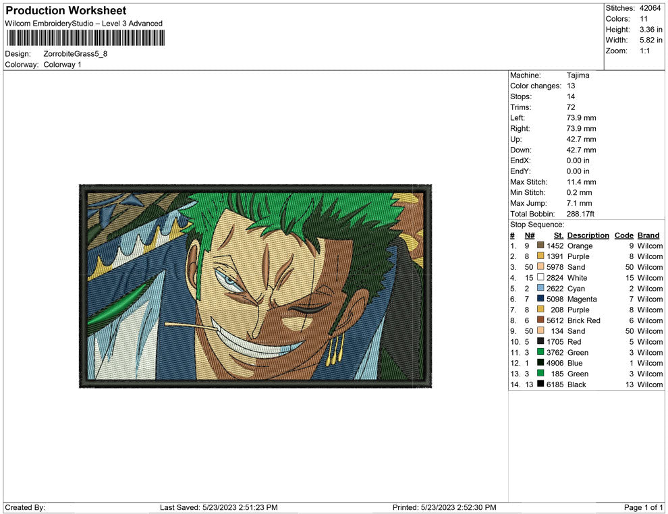Click the swatch beside 1705 Red
Image resolution: width=668 pixels, height=514 pixels.
coord(540,341)
